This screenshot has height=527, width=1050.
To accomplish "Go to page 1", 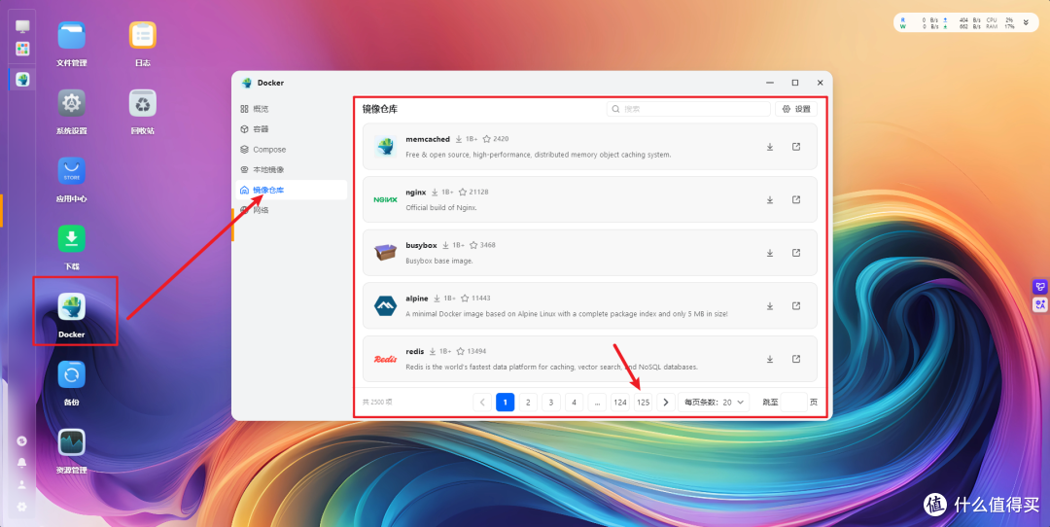I will [505, 403].
